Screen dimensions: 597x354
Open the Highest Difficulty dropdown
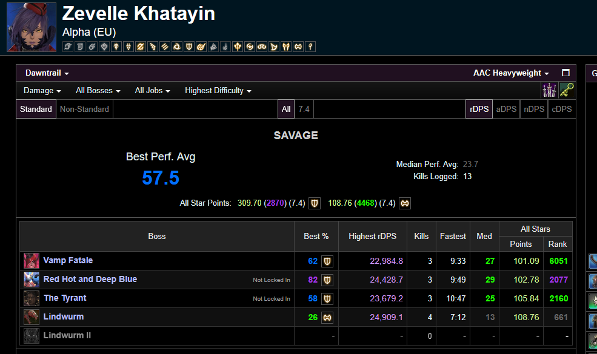click(x=218, y=91)
